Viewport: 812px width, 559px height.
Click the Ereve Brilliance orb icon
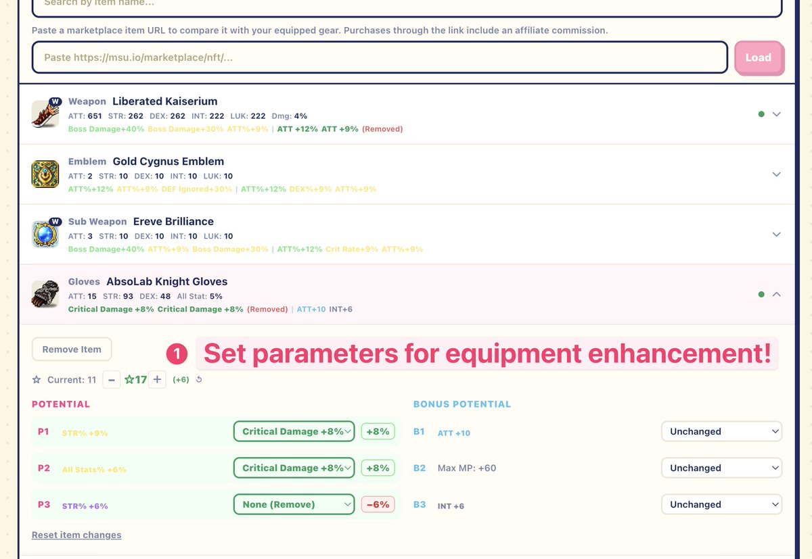pyautogui.click(x=45, y=234)
